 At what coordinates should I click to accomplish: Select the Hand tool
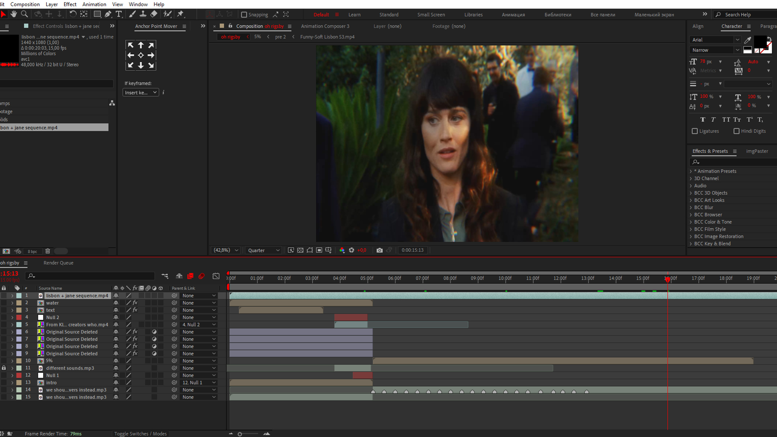pyautogui.click(x=14, y=14)
